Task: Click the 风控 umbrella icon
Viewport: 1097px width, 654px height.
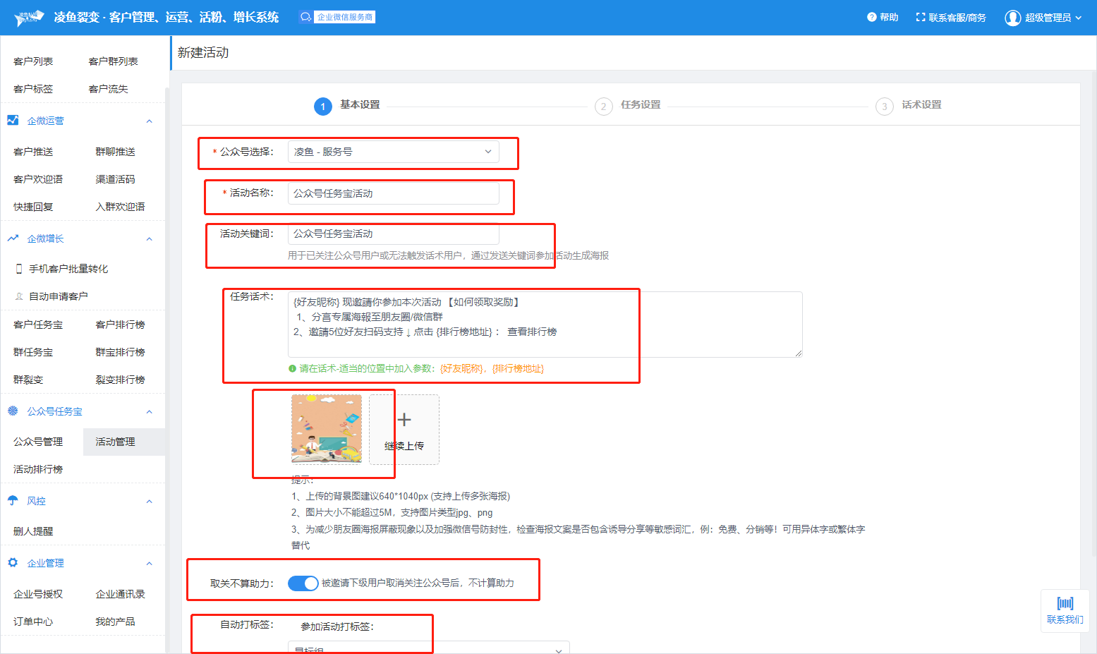Action: pyautogui.click(x=13, y=501)
